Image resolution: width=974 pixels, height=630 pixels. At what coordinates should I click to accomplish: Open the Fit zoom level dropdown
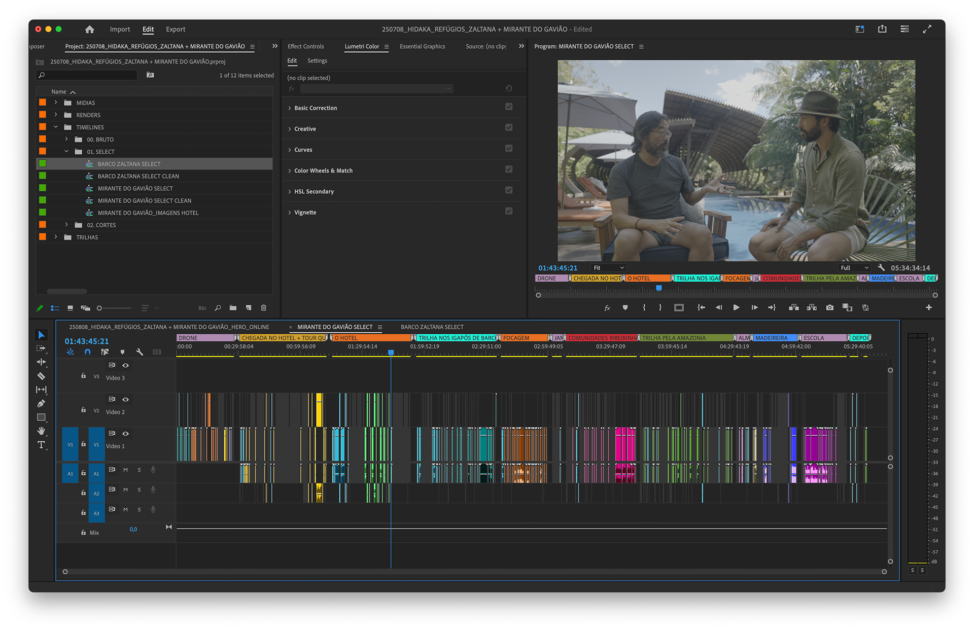[x=609, y=268]
